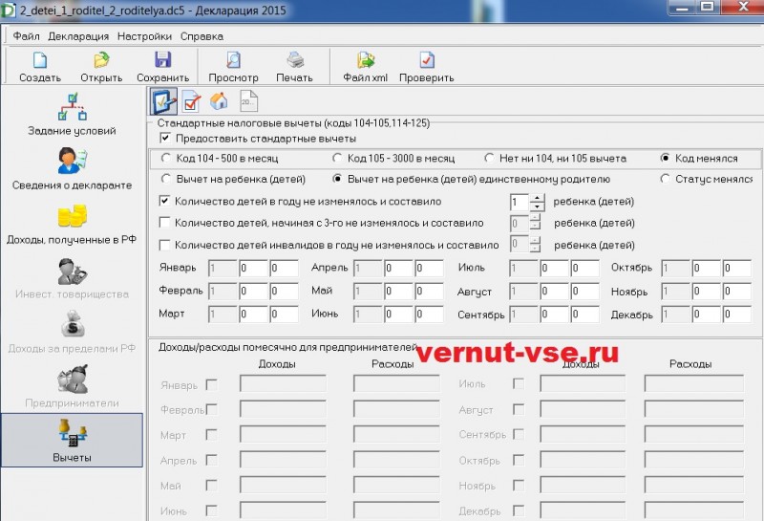Click Июль second children field
The image size is (764, 521).
coord(554,268)
